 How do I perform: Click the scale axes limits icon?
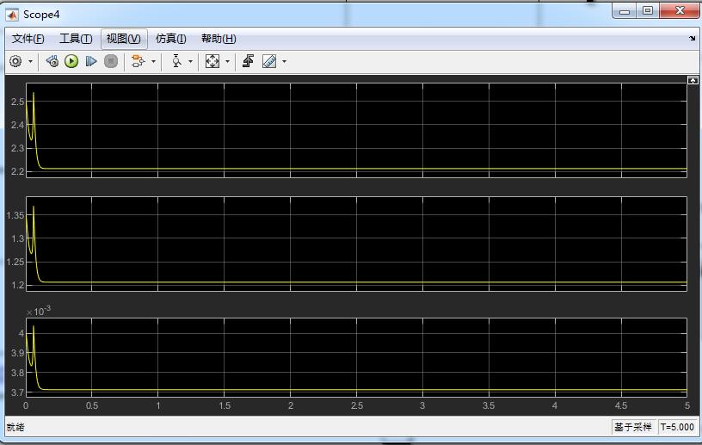click(212, 61)
